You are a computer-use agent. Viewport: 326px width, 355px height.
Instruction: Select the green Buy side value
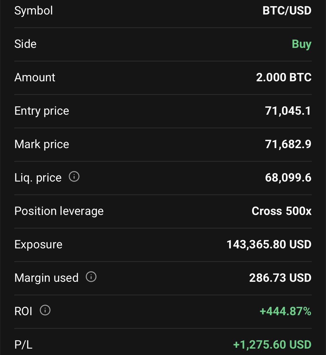click(x=301, y=44)
